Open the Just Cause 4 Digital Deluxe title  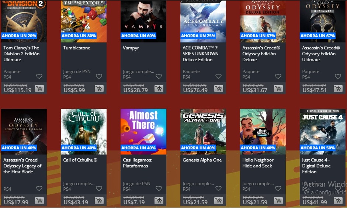pos(316,166)
